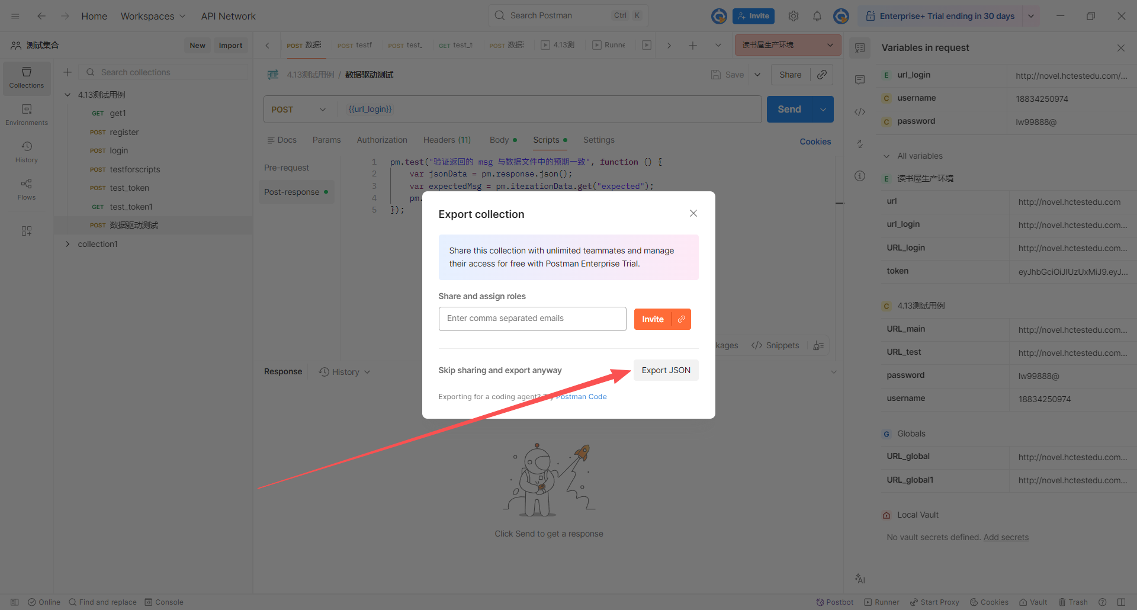Select Pre-request script section
The image size is (1137, 610).
tap(287, 168)
